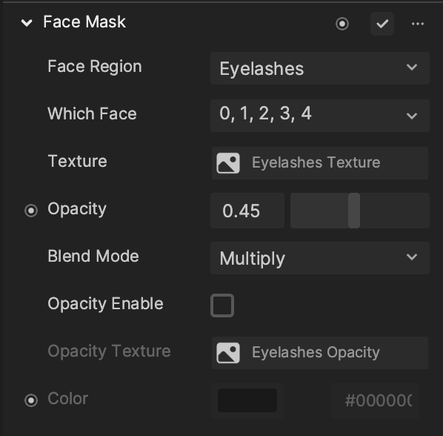Click the keyframe icon in Face Mask header
Viewport: 443px width, 436px height.
tap(342, 24)
